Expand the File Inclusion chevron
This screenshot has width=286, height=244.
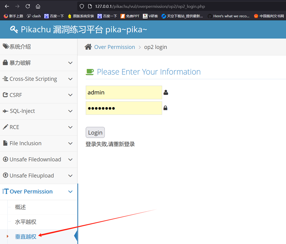tap(70, 143)
